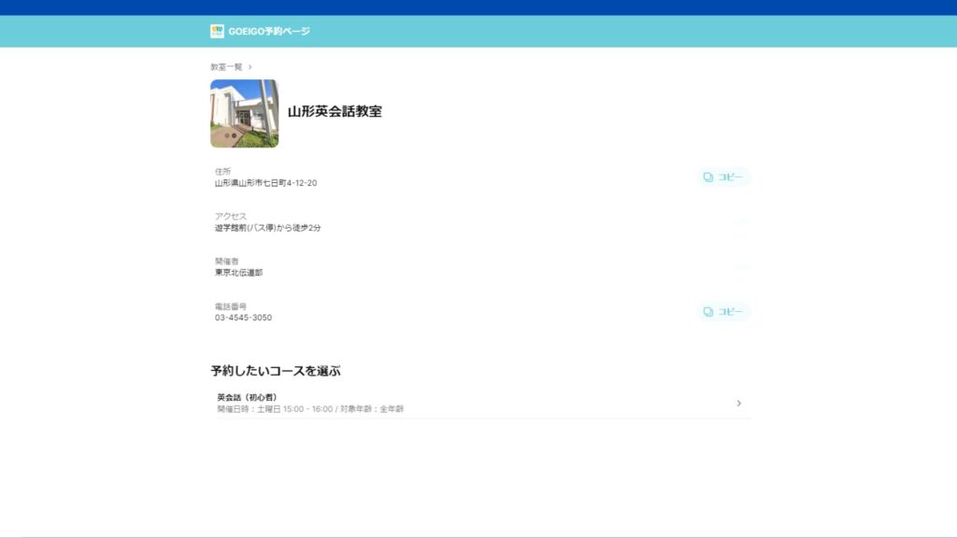The width and height of the screenshot is (957, 538).
Task: Expand course via right chevron arrow
Action: click(738, 403)
